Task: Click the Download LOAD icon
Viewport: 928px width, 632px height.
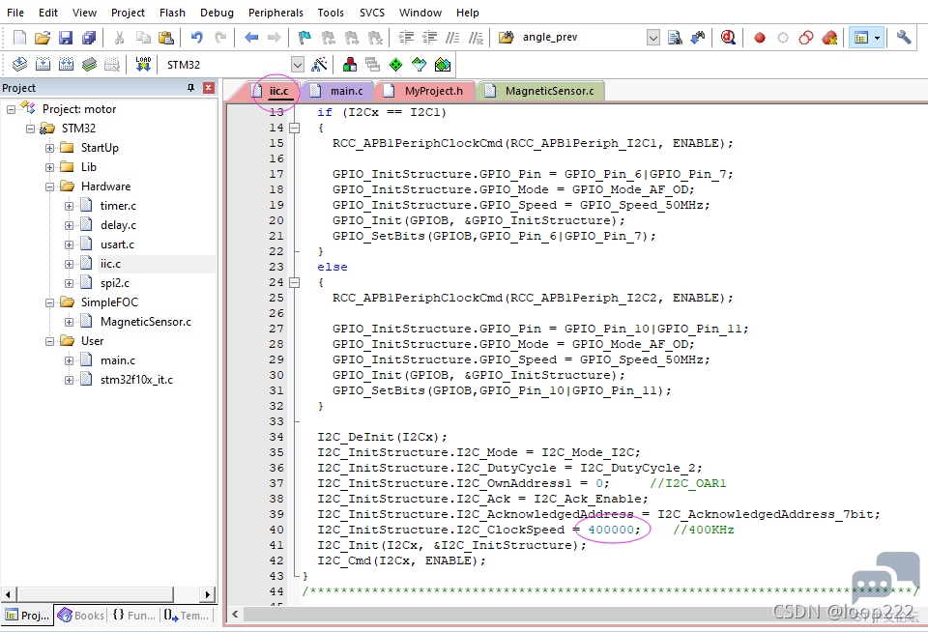Action: 143,65
